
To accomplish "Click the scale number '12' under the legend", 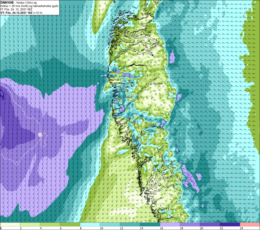I will click(121, 228).
